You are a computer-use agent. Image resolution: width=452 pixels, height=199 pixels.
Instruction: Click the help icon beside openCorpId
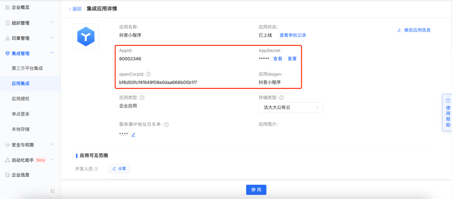tap(149, 74)
